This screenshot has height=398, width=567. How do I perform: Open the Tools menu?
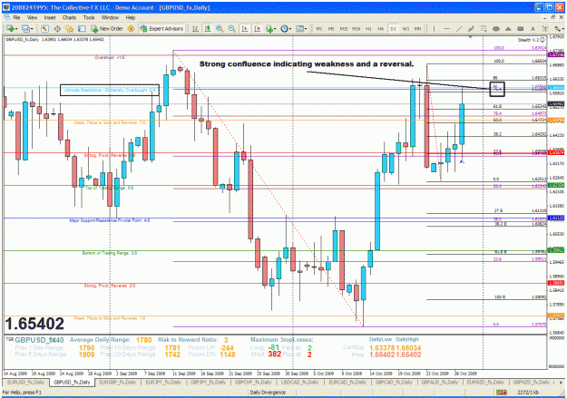(89, 17)
